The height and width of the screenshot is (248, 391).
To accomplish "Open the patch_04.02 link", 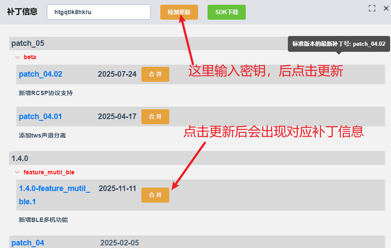I will tap(41, 74).
